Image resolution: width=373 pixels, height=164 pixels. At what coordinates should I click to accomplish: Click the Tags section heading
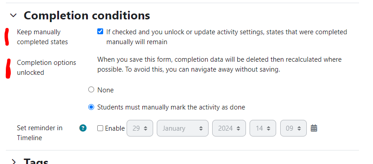point(36,161)
